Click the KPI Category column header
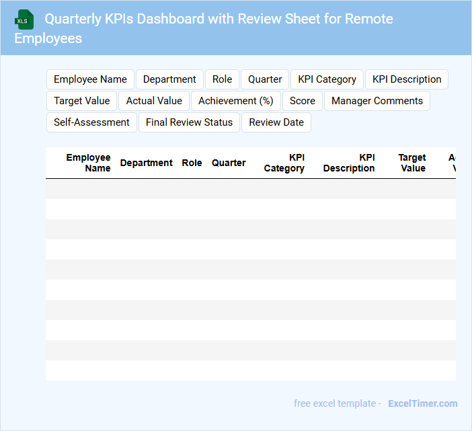 pyautogui.click(x=284, y=163)
